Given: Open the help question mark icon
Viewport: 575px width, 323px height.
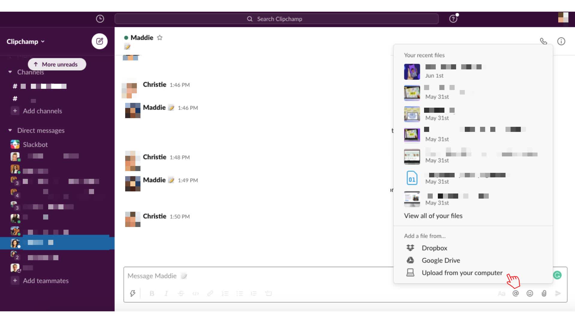Looking at the screenshot, I should 453,19.
